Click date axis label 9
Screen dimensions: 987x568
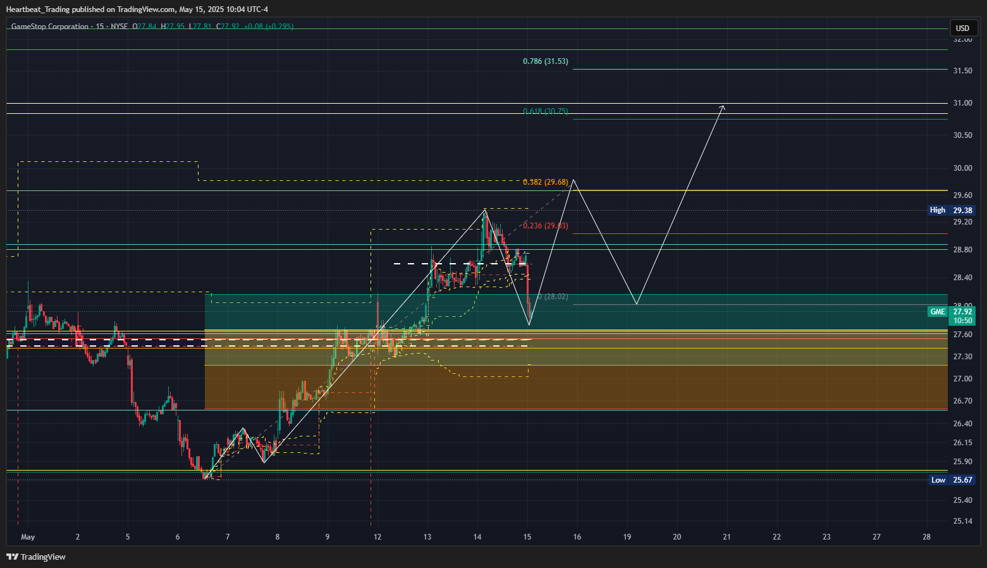328,537
